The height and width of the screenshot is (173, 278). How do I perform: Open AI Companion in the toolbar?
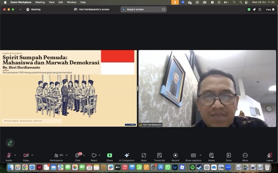tap(126, 157)
